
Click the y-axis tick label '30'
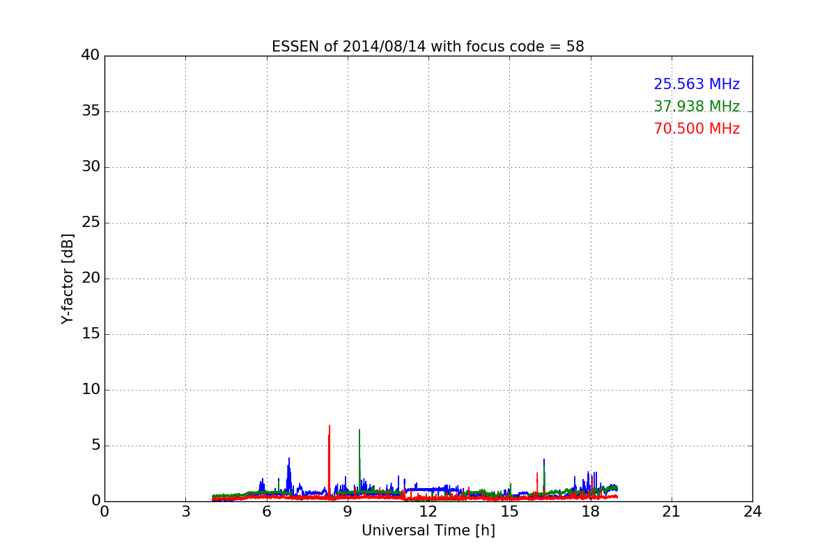point(91,167)
